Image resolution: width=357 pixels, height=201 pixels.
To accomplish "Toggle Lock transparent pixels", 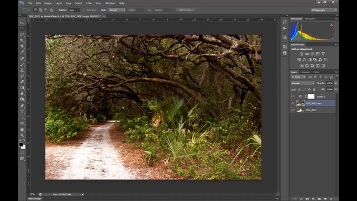I will tap(299, 89).
